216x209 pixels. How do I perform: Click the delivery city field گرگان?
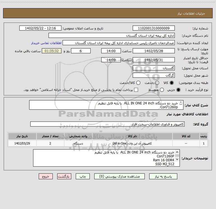point(154,75)
